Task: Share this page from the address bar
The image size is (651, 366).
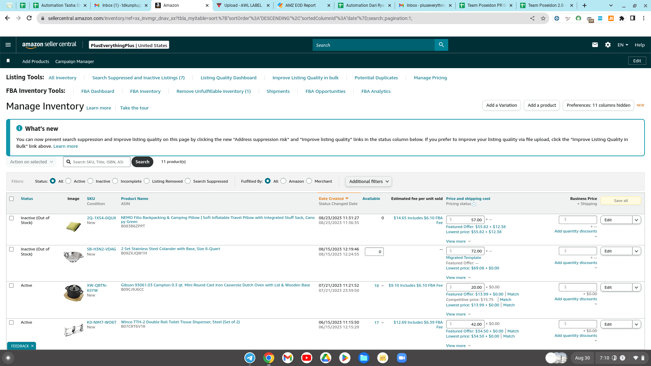Action: 532,18
